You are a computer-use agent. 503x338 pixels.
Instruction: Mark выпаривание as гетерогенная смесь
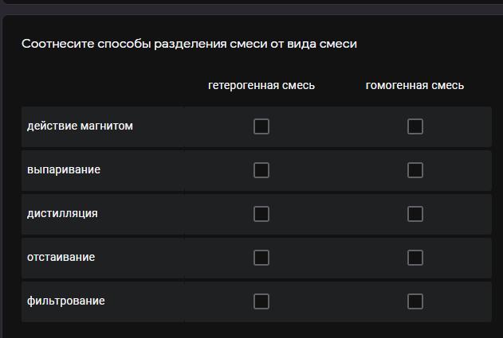click(x=261, y=170)
